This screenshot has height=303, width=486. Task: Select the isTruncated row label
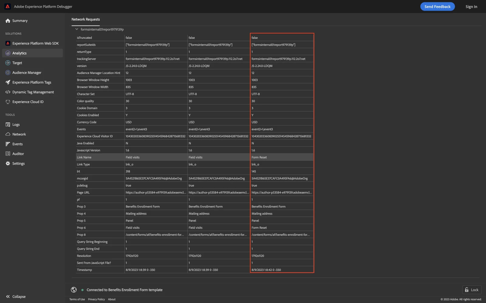84,38
